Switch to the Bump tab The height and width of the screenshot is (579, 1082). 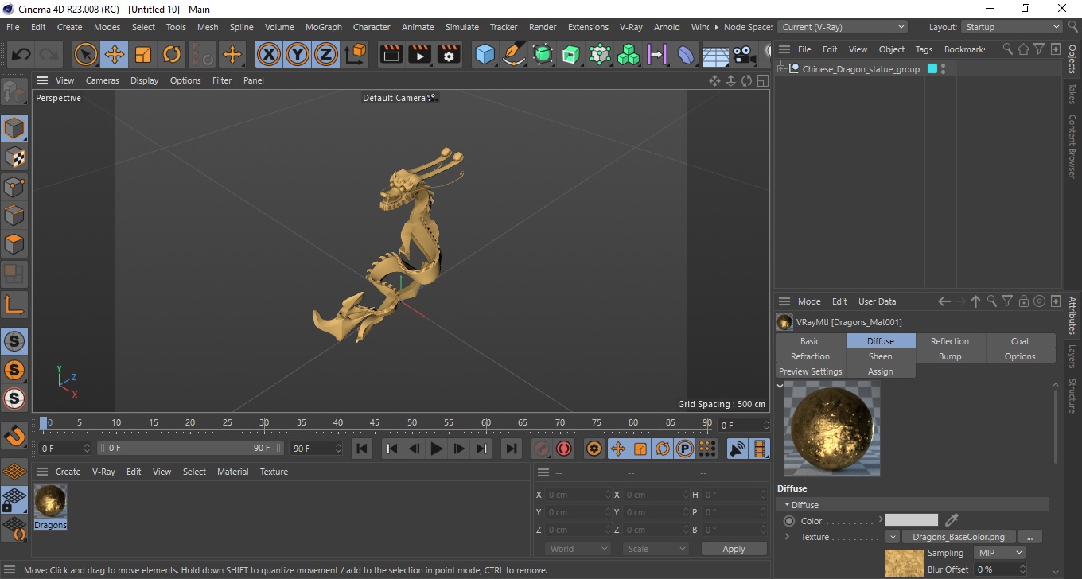pos(950,356)
